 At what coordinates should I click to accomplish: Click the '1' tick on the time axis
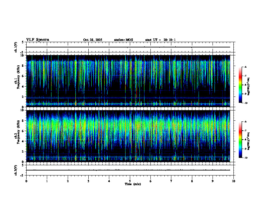pos(47,181)
